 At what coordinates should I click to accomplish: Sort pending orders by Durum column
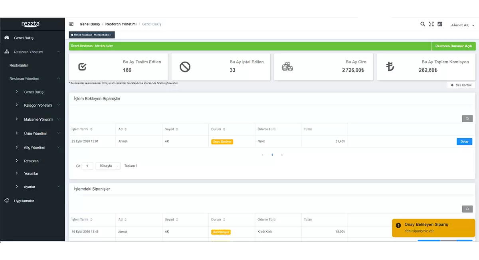tap(218, 129)
